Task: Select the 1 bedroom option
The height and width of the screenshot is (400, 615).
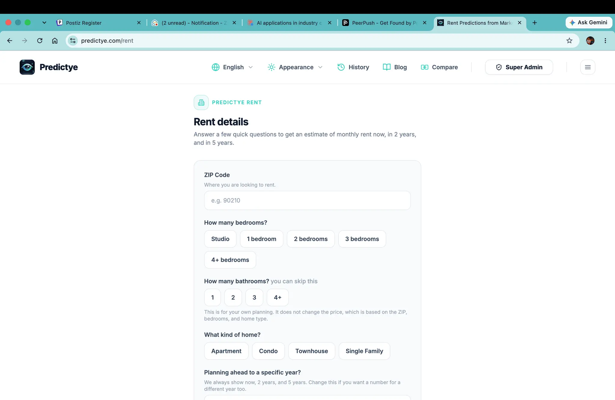Action: pos(262,239)
